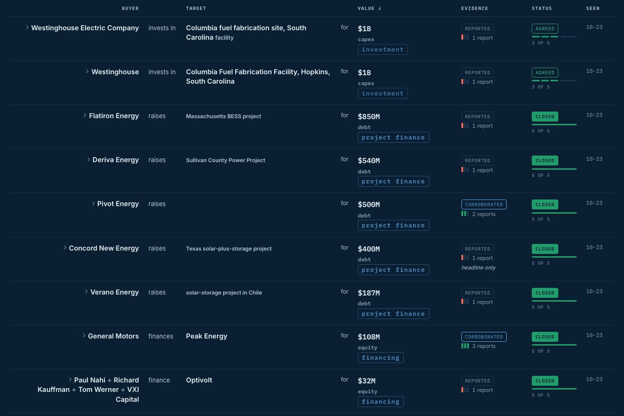624x416 pixels.
Task: Select the financing tag in the Optivolt row
Action: (381, 402)
